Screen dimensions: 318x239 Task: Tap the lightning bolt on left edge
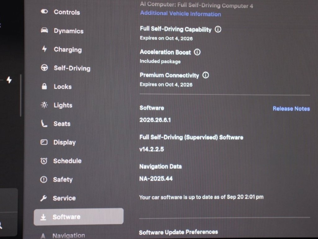9,80
